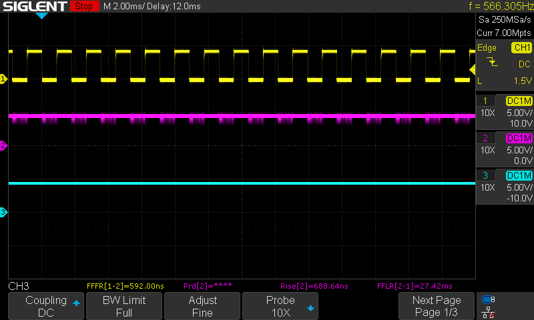Click the Curr 7.00Mpts memory depth text
Image resolution: width=534 pixels, height=320 pixels.
[504, 33]
